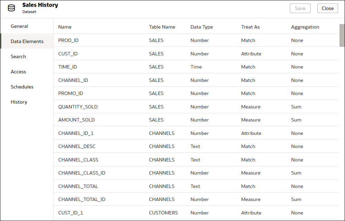This screenshot has width=345, height=221.
Task: Click the dataset database icon beside Sales History
Action: click(11, 8)
